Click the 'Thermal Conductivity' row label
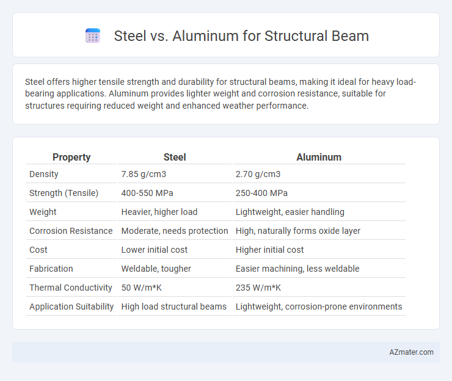The height and width of the screenshot is (381, 452). 71,288
